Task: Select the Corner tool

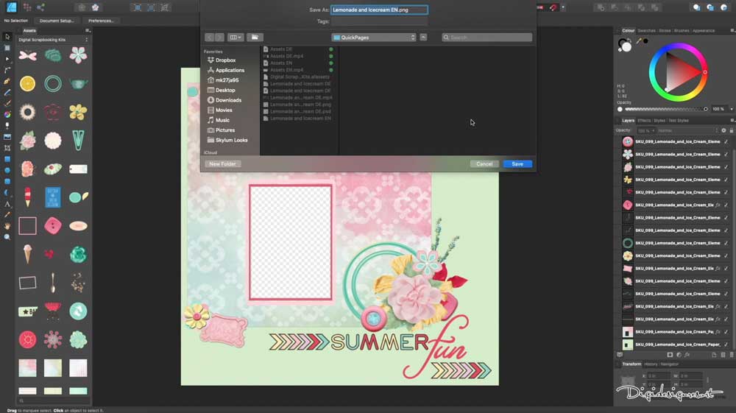Action: [7, 70]
